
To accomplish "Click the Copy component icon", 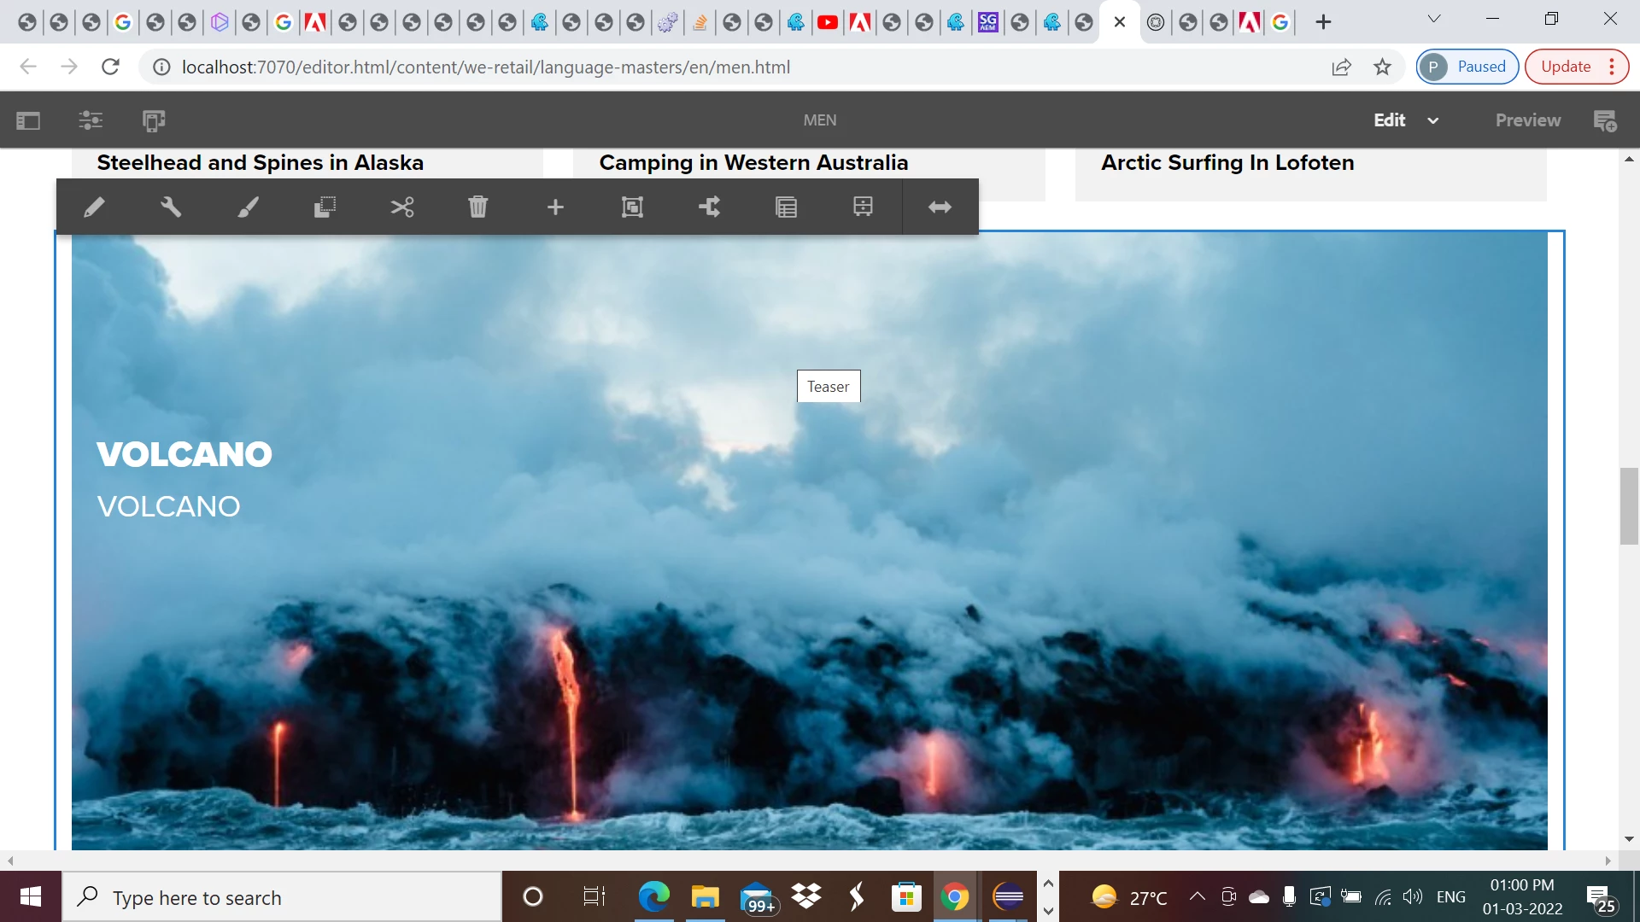I will tap(325, 207).
